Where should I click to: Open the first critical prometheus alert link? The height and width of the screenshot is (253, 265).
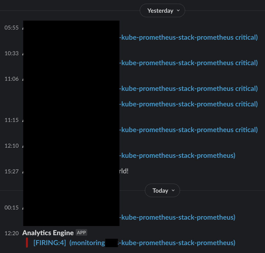coord(189,37)
